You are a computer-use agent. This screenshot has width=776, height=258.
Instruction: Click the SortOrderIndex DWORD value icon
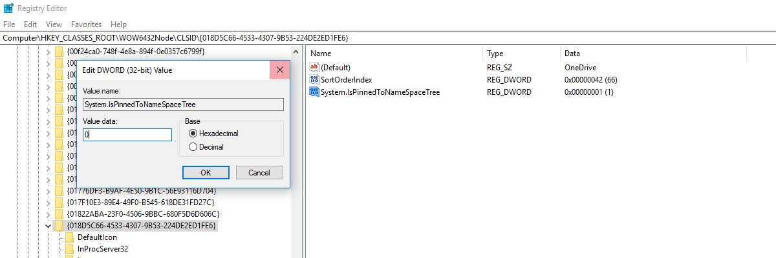(315, 79)
